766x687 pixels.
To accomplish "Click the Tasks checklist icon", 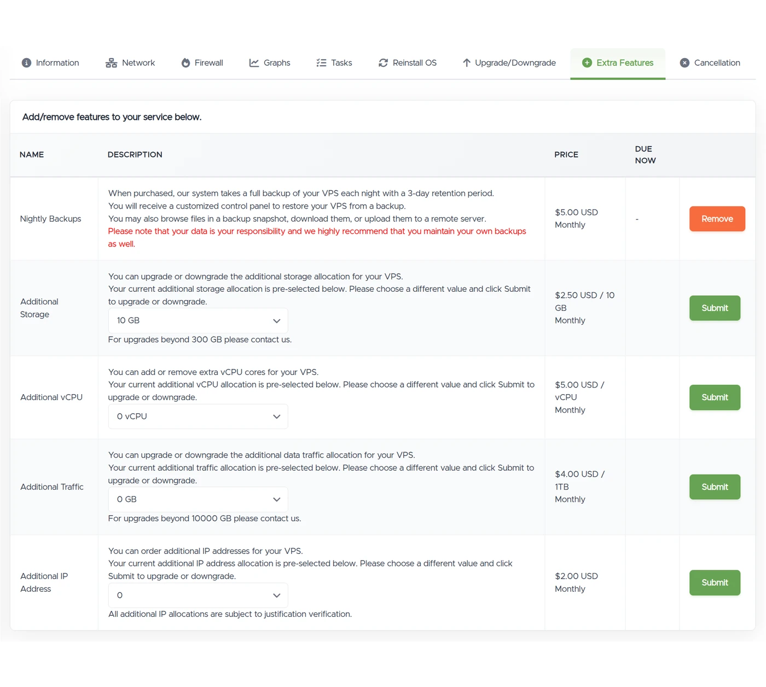I will point(321,63).
